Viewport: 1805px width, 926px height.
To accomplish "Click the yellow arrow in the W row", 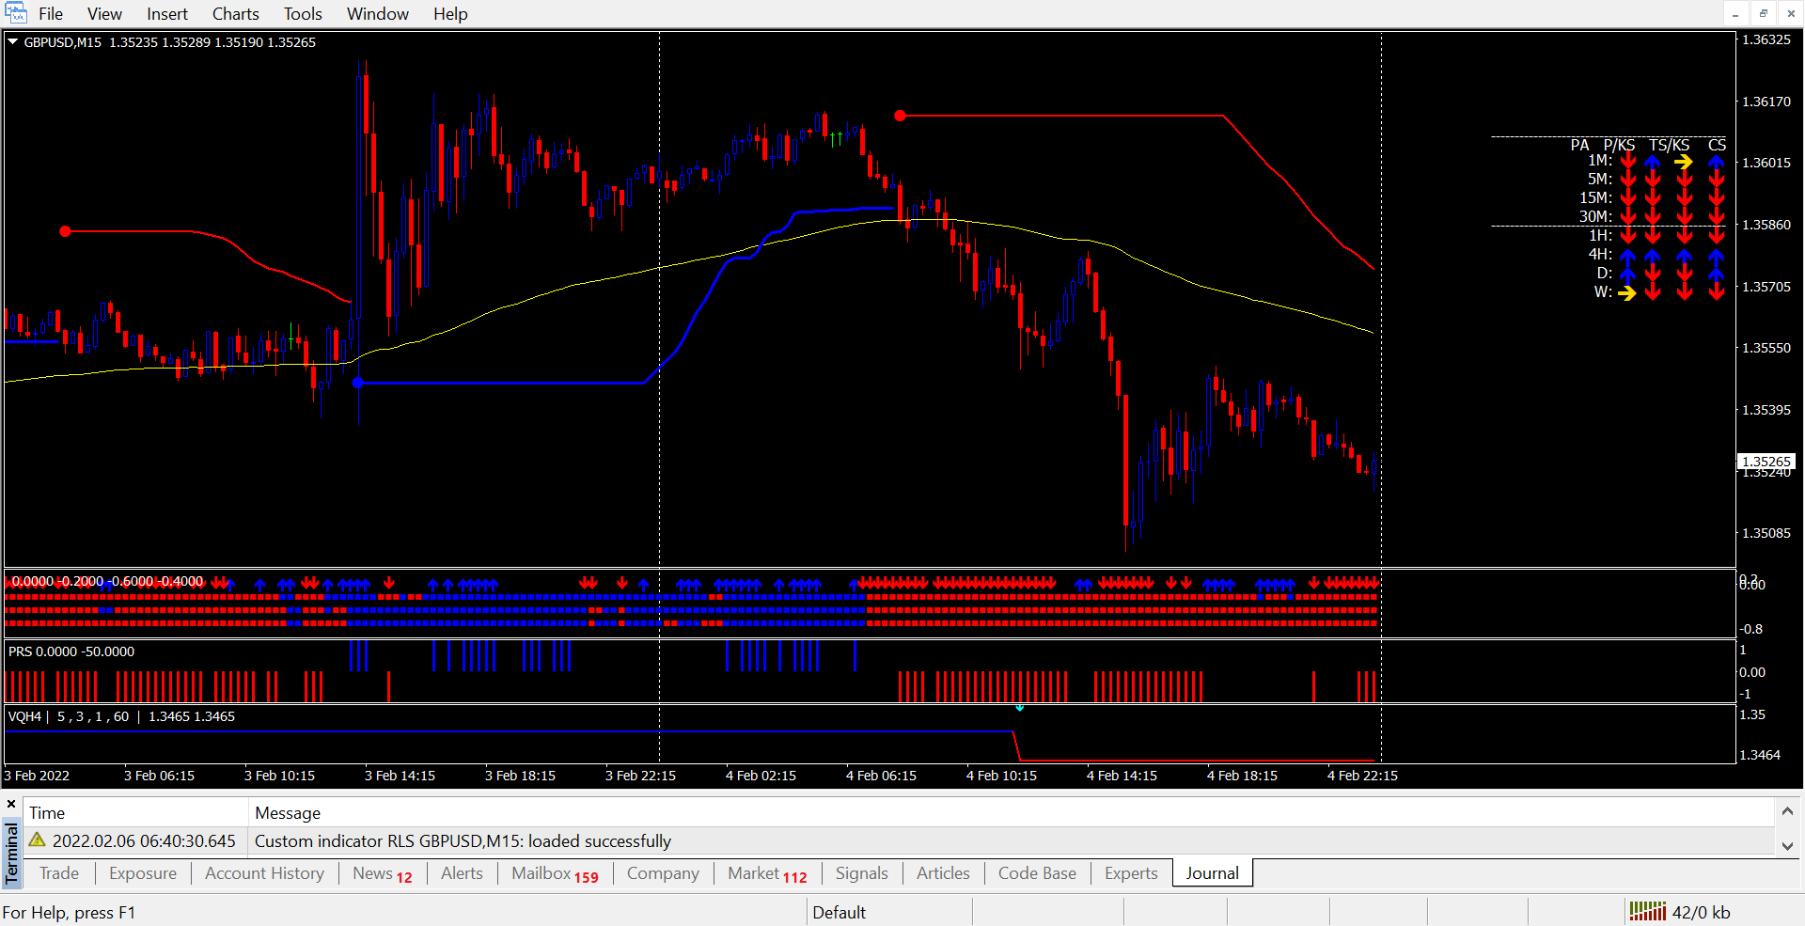I will tap(1627, 292).
